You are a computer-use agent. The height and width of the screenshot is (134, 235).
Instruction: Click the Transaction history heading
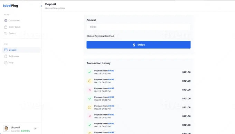98,63
